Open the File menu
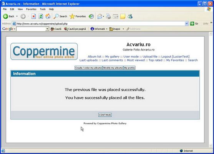Image resolution: width=214 pixels, height=154 pixels. tap(5, 9)
